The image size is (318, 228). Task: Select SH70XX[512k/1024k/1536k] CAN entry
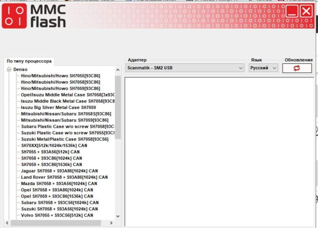coord(54,146)
